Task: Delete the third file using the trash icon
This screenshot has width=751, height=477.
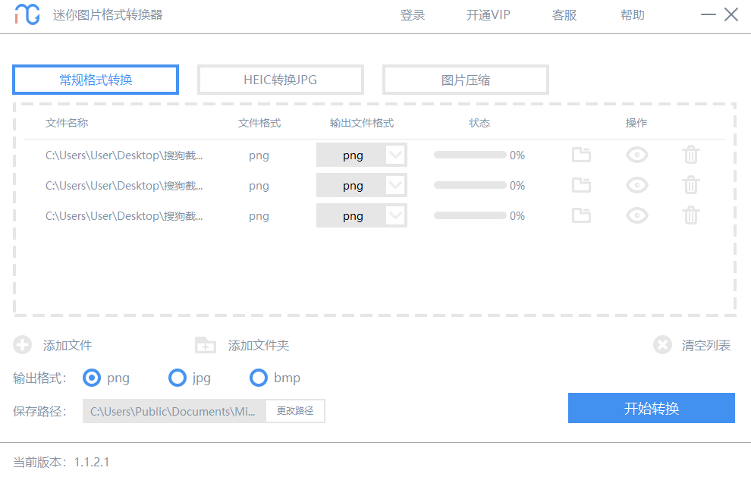Action: (x=690, y=215)
